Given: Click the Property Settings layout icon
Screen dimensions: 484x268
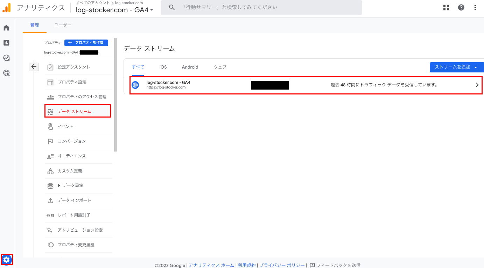Looking at the screenshot, I should point(50,82).
